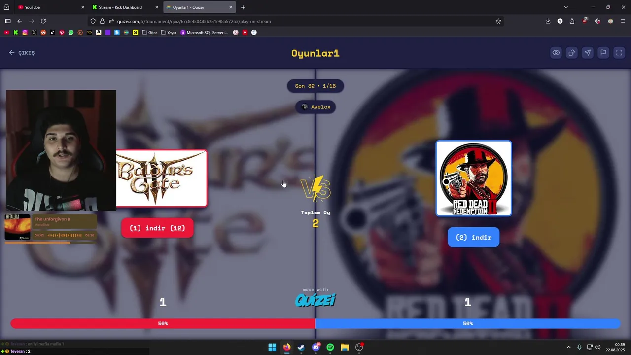Open the Instagram bookmark

point(25,33)
